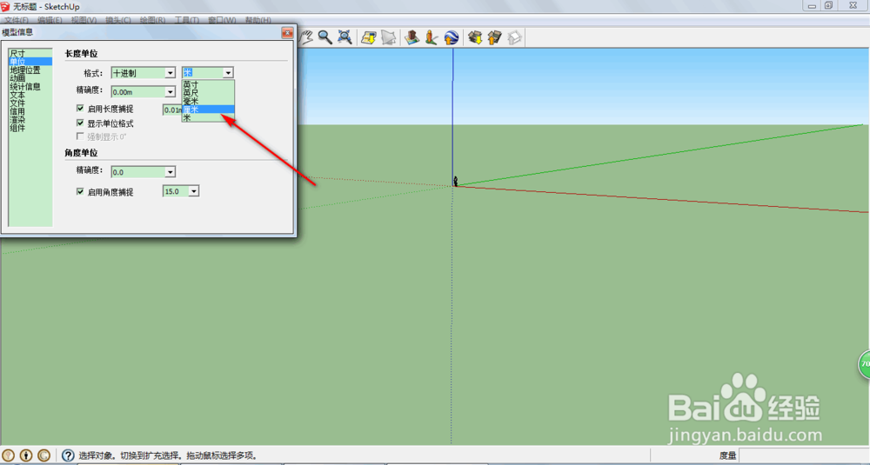
Task: Toggle 启用长度捕捉 checkbox
Action: click(x=80, y=109)
